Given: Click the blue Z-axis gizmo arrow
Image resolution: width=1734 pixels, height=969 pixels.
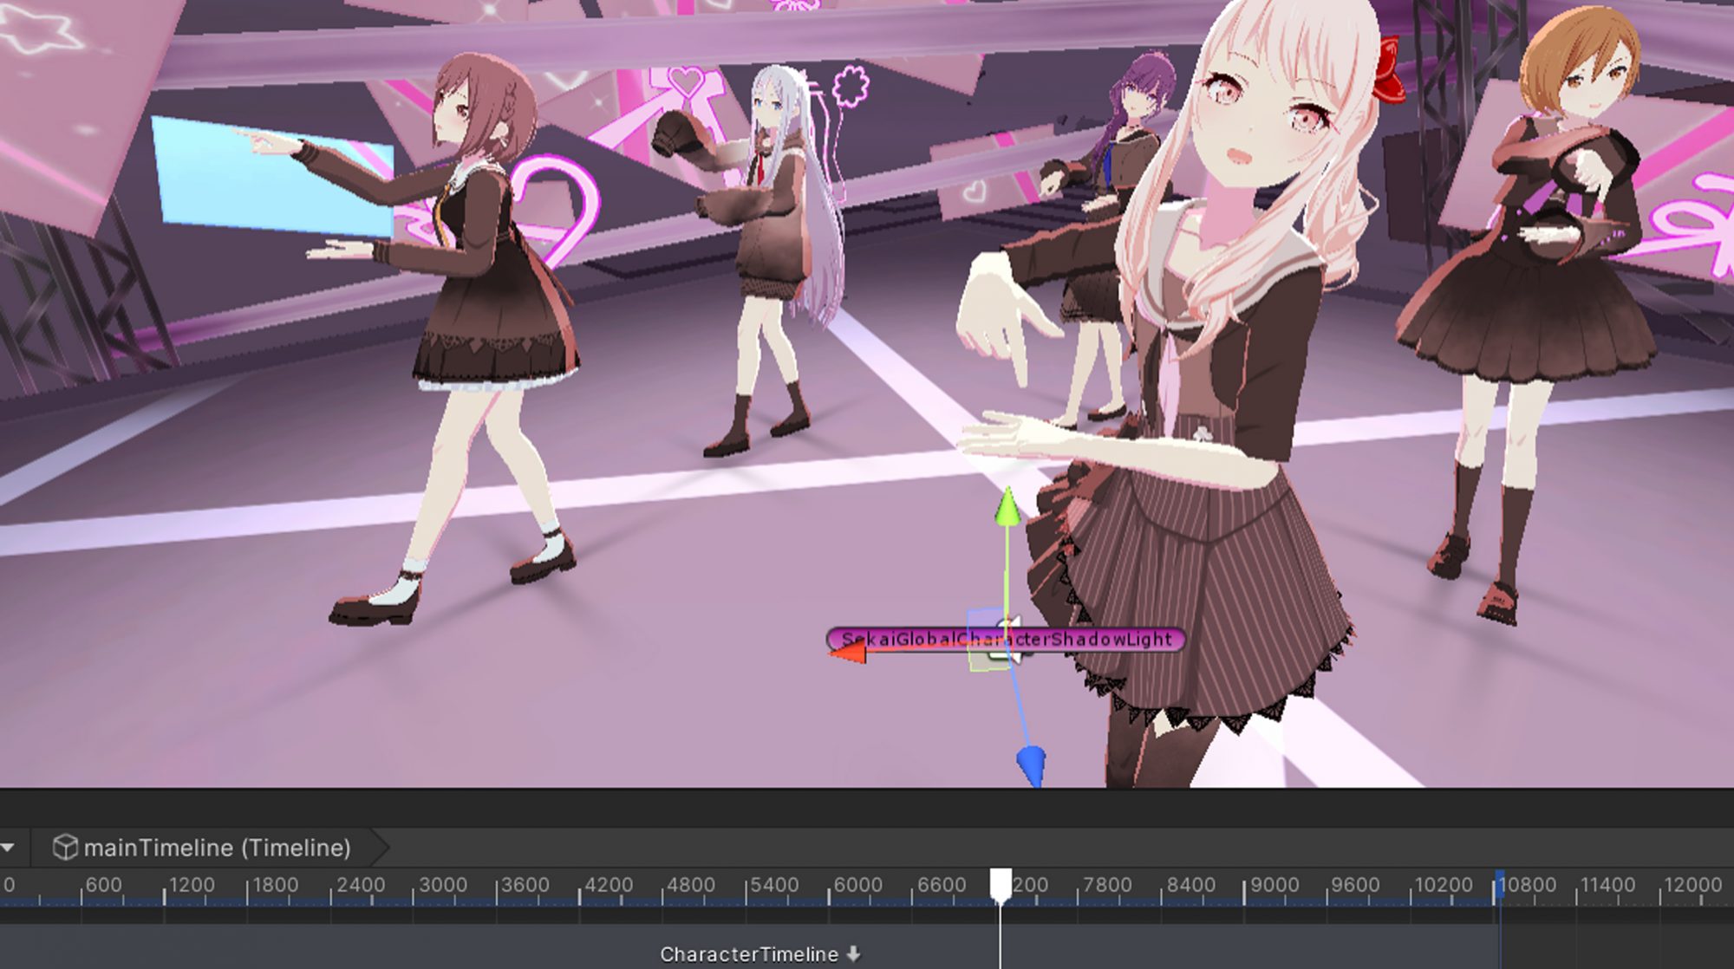Looking at the screenshot, I should (x=1031, y=765).
